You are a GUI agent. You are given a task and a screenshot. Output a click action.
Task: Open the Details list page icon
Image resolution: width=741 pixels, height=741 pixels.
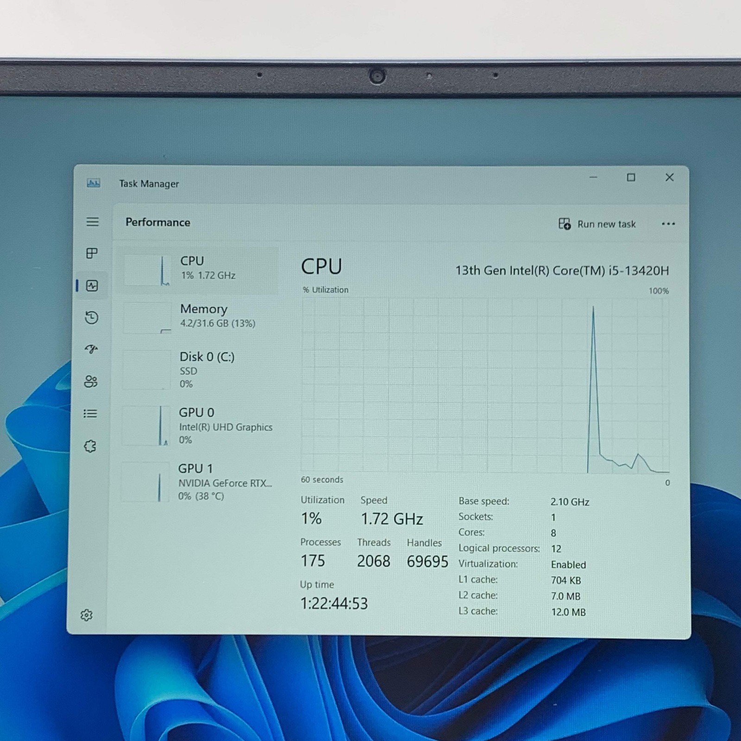pyautogui.click(x=90, y=414)
